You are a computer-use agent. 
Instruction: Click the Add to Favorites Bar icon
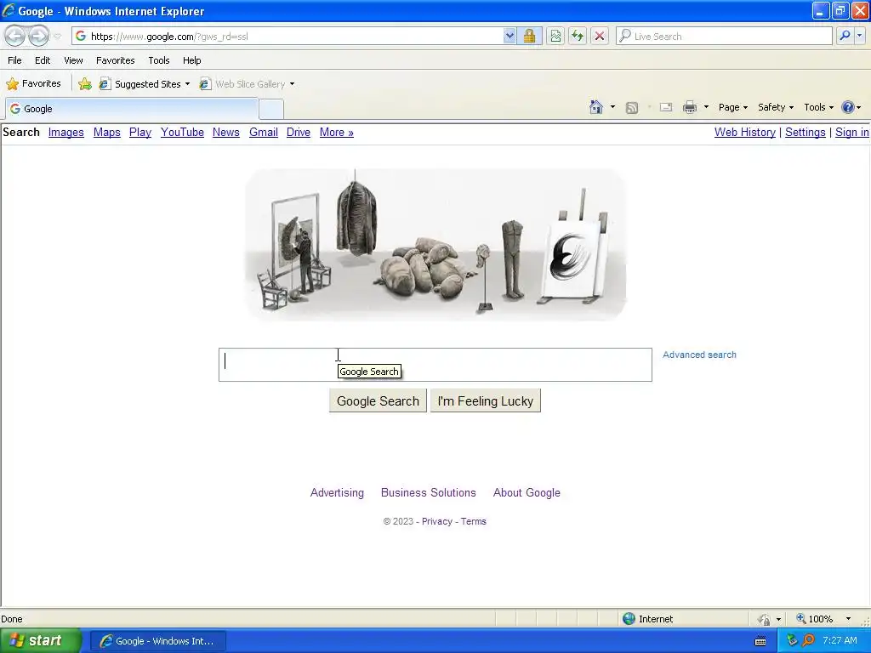point(85,84)
